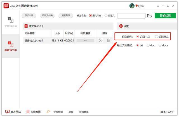The image size is (179, 117).
Task: Click the output directory path field
Action: tap(131, 16)
